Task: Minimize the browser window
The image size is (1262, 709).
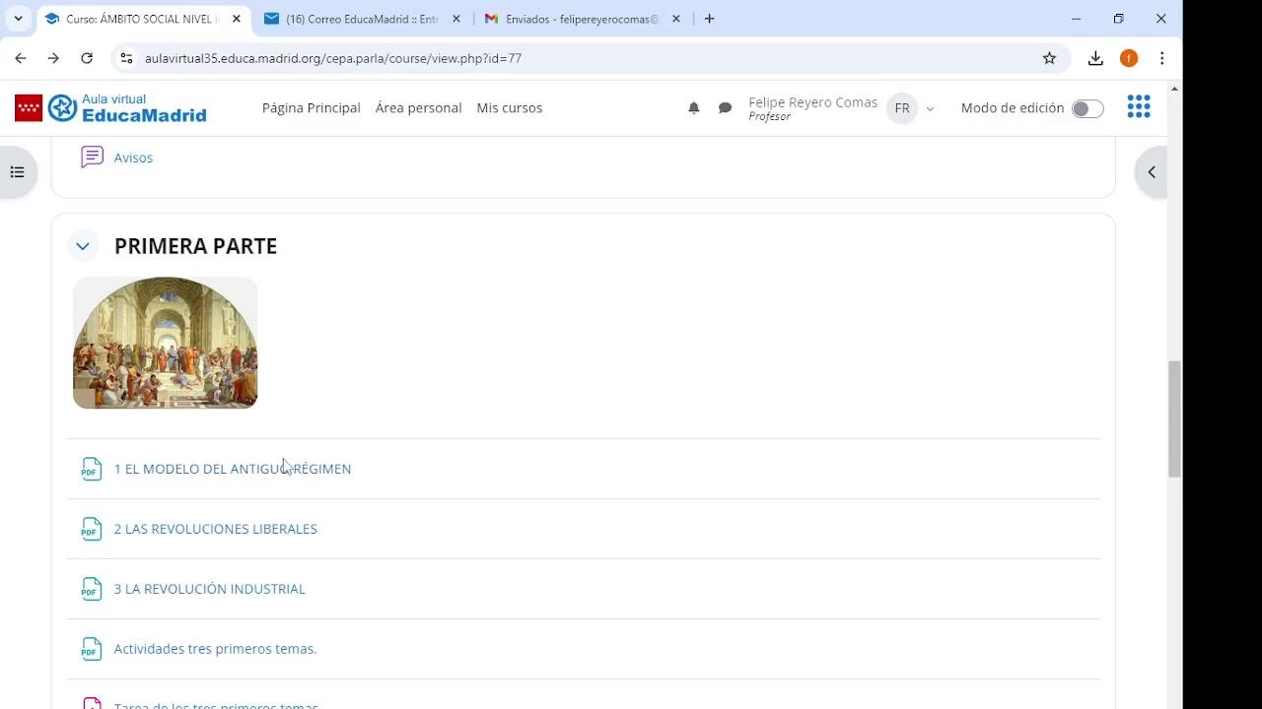Action: pyautogui.click(x=1077, y=19)
